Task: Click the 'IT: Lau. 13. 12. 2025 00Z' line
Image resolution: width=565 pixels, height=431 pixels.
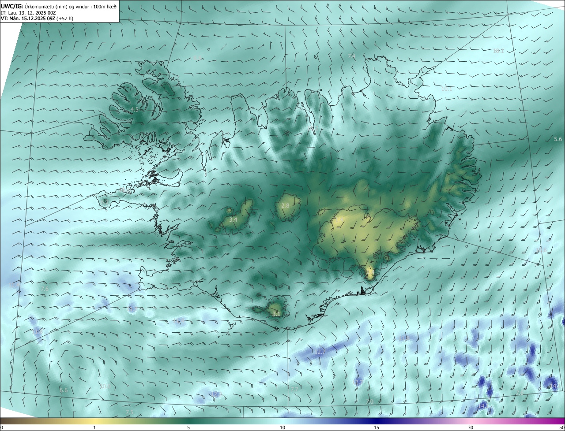Action: (x=28, y=12)
